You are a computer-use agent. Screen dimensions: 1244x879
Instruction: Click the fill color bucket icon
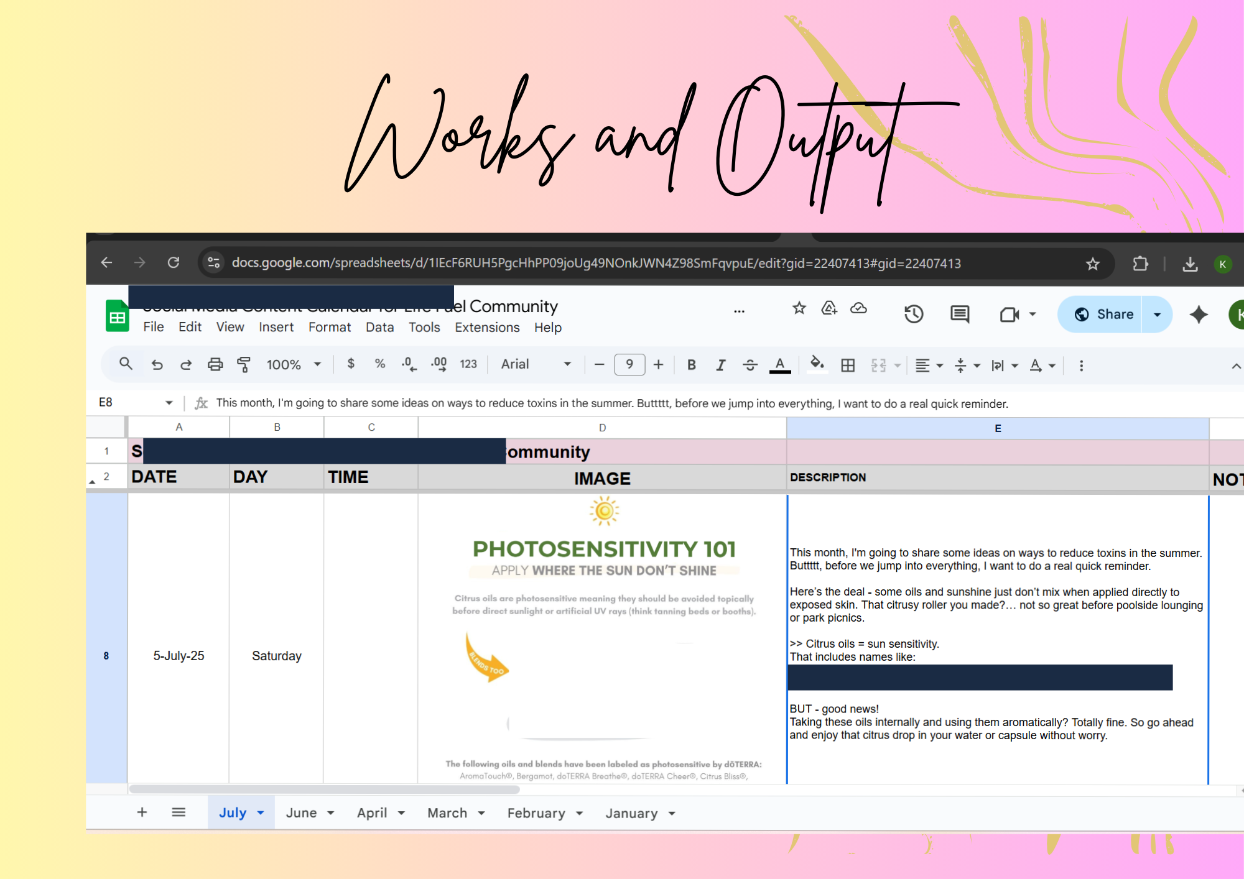tap(817, 364)
